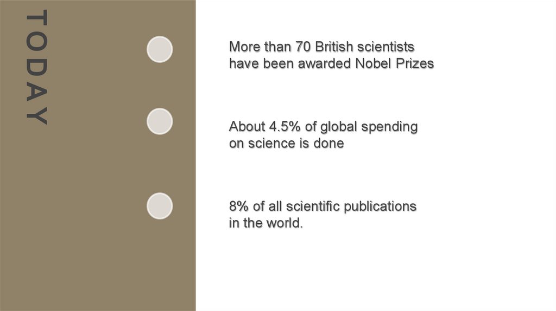Select the line "About 4.5% of global spending"

pos(323,127)
